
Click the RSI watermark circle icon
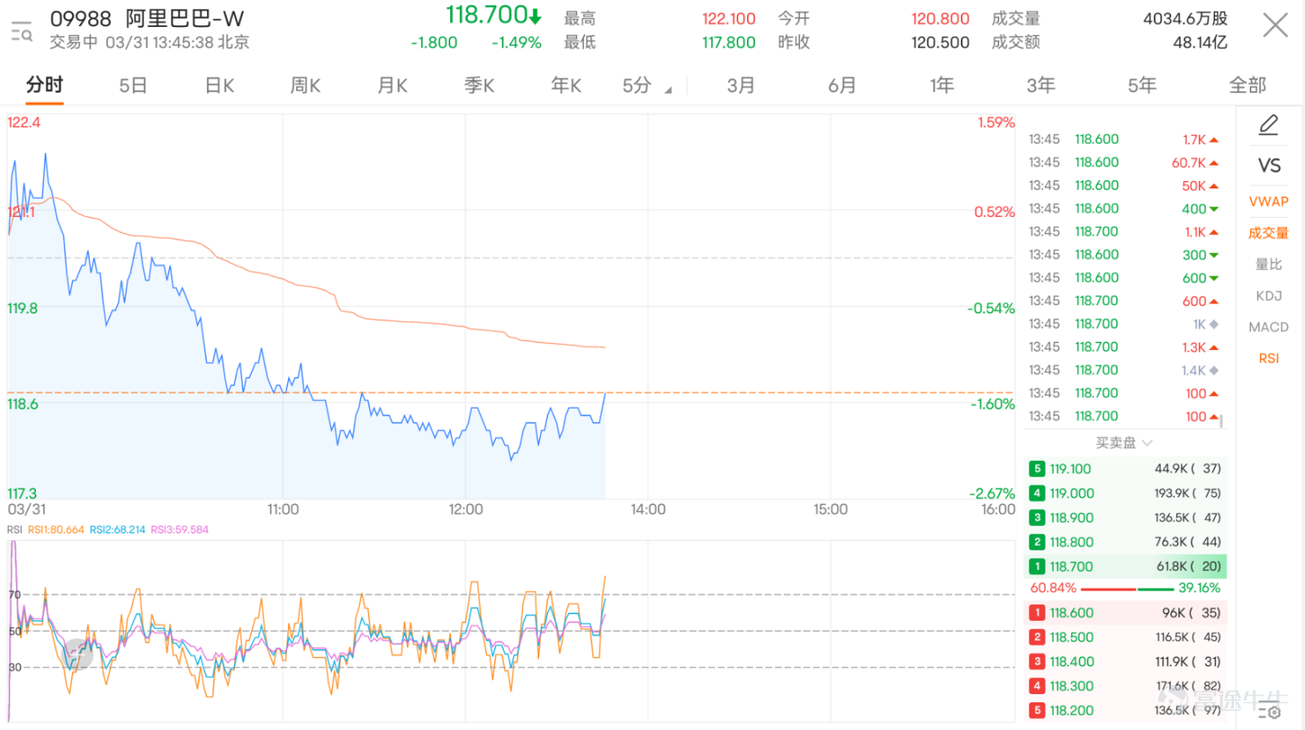coord(78,653)
